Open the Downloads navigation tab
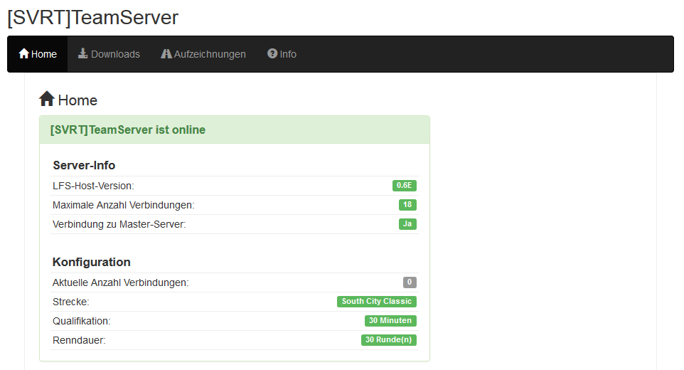 click(x=109, y=54)
